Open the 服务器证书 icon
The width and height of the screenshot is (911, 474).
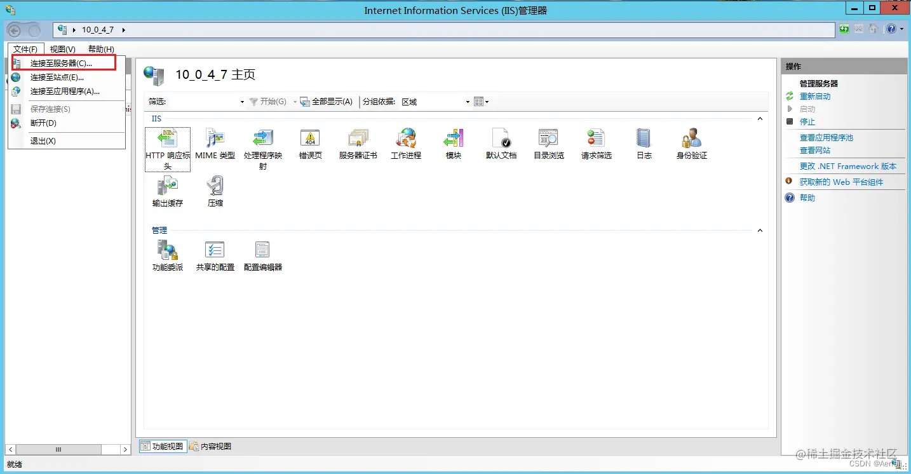[x=358, y=139]
